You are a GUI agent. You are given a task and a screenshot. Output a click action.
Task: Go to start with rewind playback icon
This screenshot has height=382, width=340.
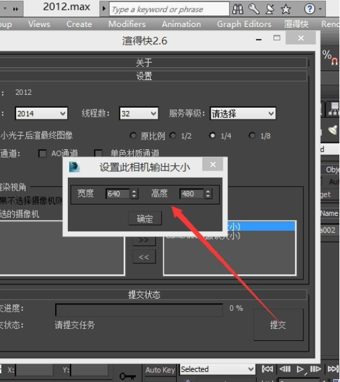[x=267, y=369]
